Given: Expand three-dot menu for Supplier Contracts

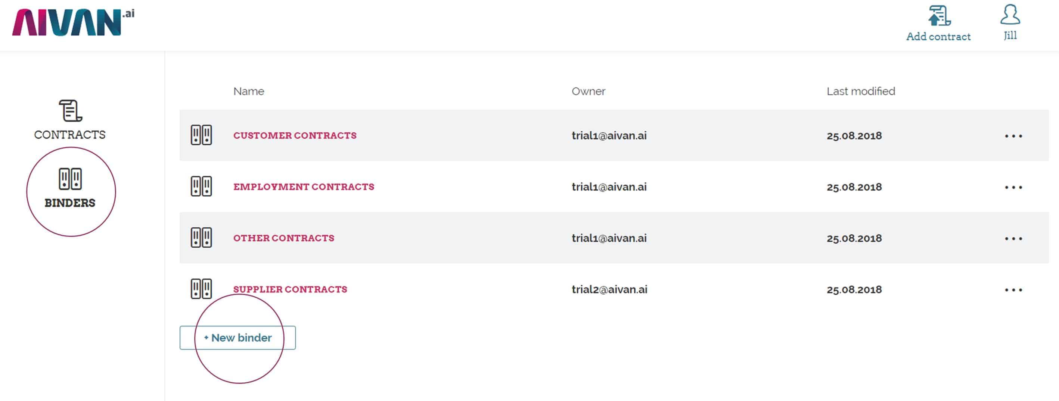Looking at the screenshot, I should coord(1013,290).
